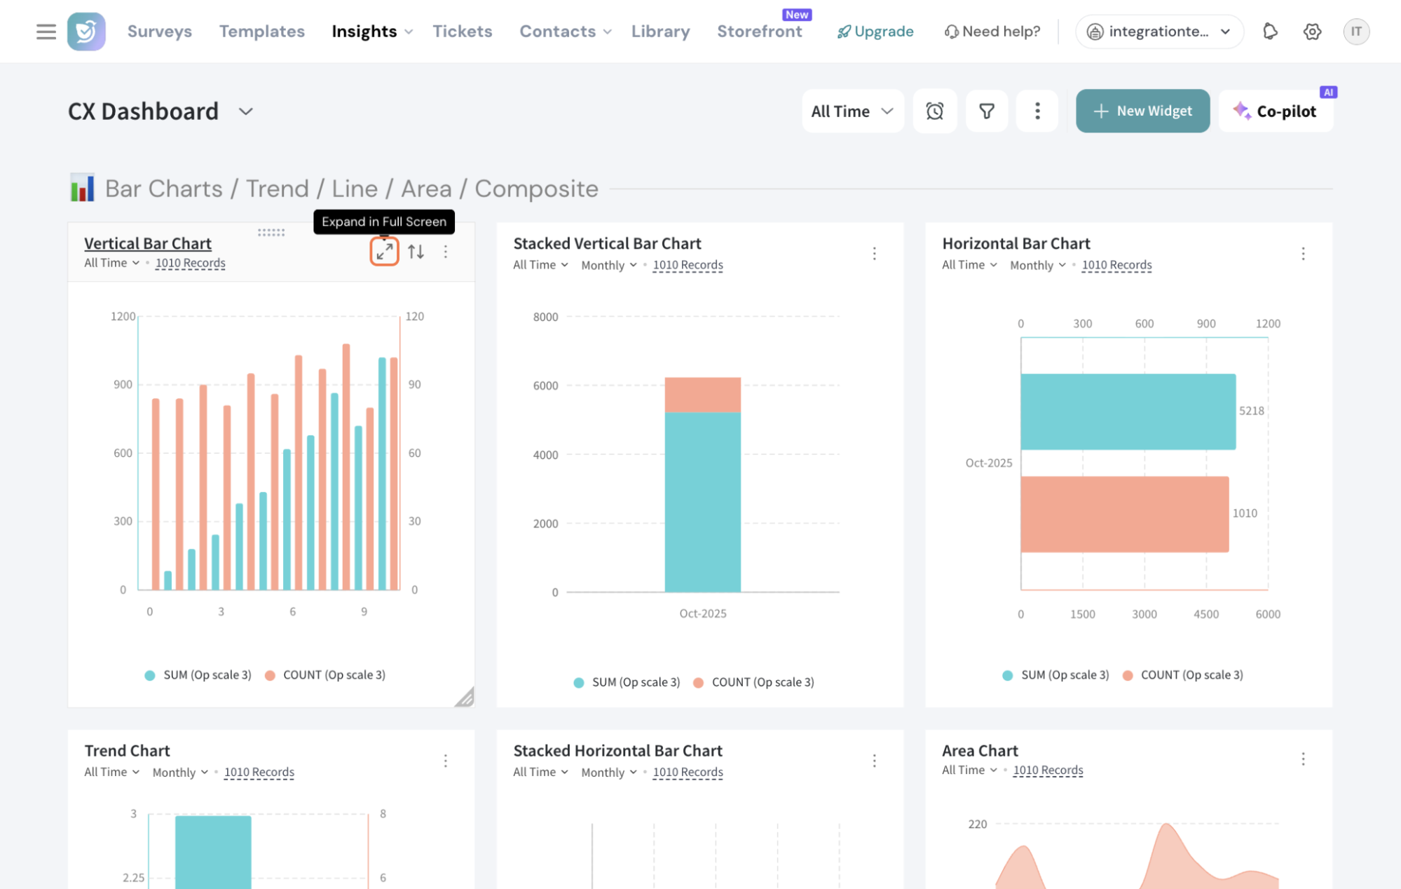Image resolution: width=1401 pixels, height=889 pixels.
Task: Open Monthly dropdown on Trend Chart
Action: [x=180, y=772]
